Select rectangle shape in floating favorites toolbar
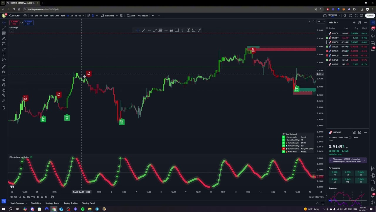Viewport: 376px width, 212px height. [177, 30]
